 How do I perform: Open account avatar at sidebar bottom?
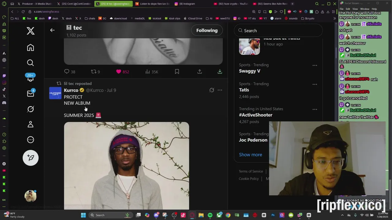(x=31, y=196)
